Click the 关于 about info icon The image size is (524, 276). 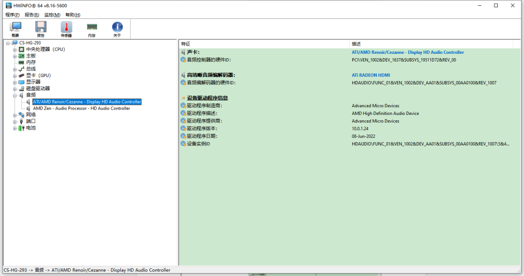(x=117, y=29)
